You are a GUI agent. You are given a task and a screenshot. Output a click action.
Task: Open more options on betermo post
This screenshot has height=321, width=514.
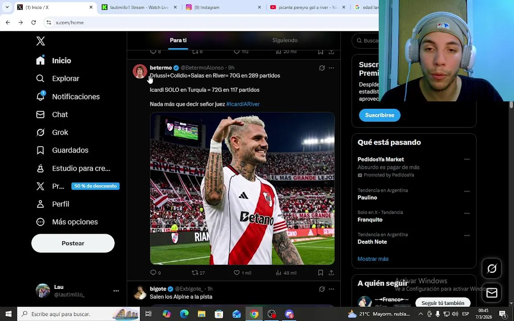click(332, 68)
